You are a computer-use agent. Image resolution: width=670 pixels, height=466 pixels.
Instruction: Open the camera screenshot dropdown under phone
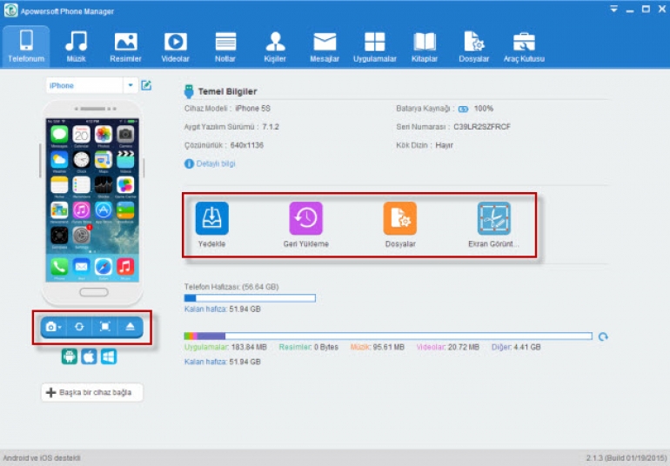pos(53,327)
